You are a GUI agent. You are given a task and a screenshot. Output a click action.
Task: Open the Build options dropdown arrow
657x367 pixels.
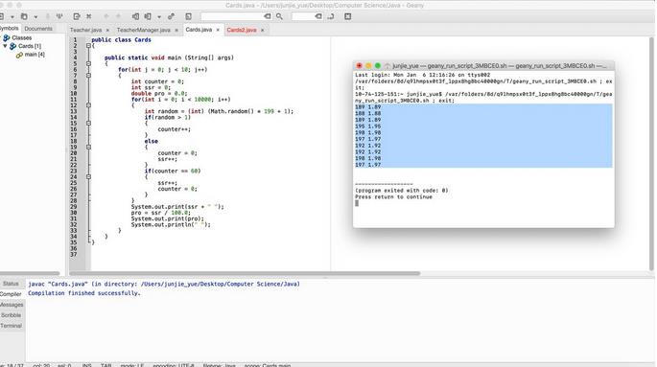pos(159,17)
